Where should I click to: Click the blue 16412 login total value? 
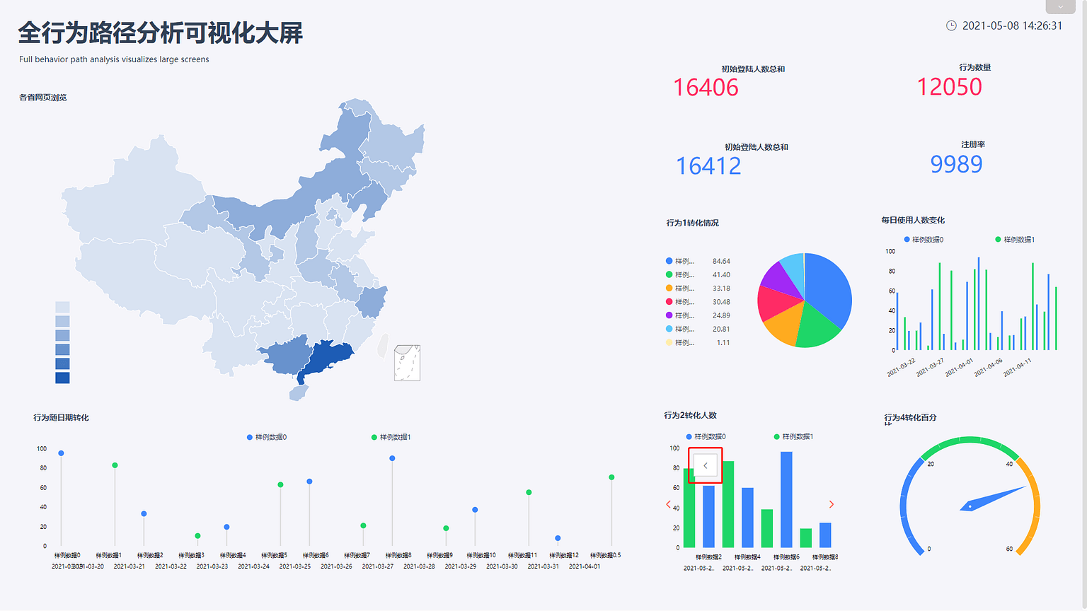tap(708, 166)
